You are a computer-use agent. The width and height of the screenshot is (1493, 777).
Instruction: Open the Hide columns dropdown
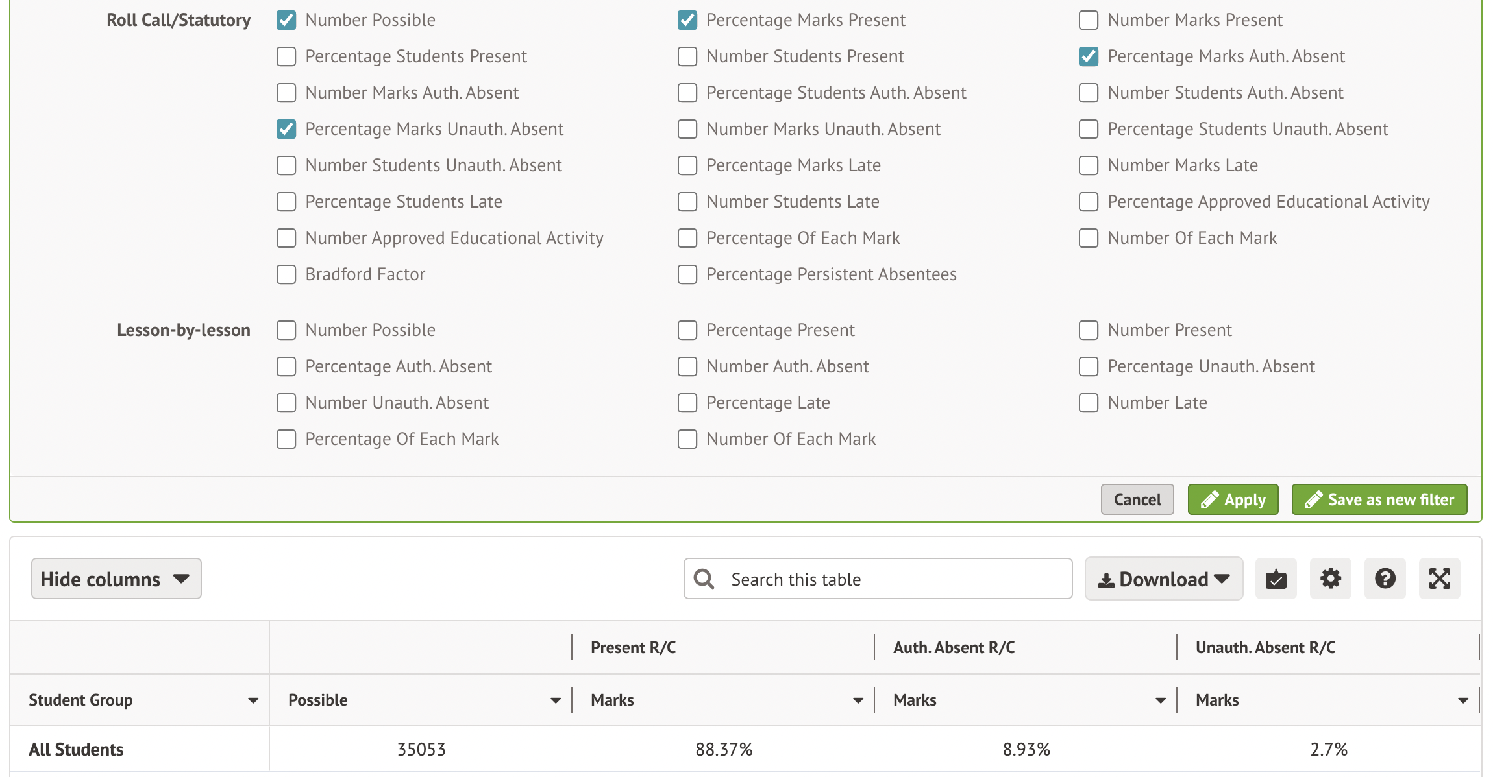coord(116,579)
